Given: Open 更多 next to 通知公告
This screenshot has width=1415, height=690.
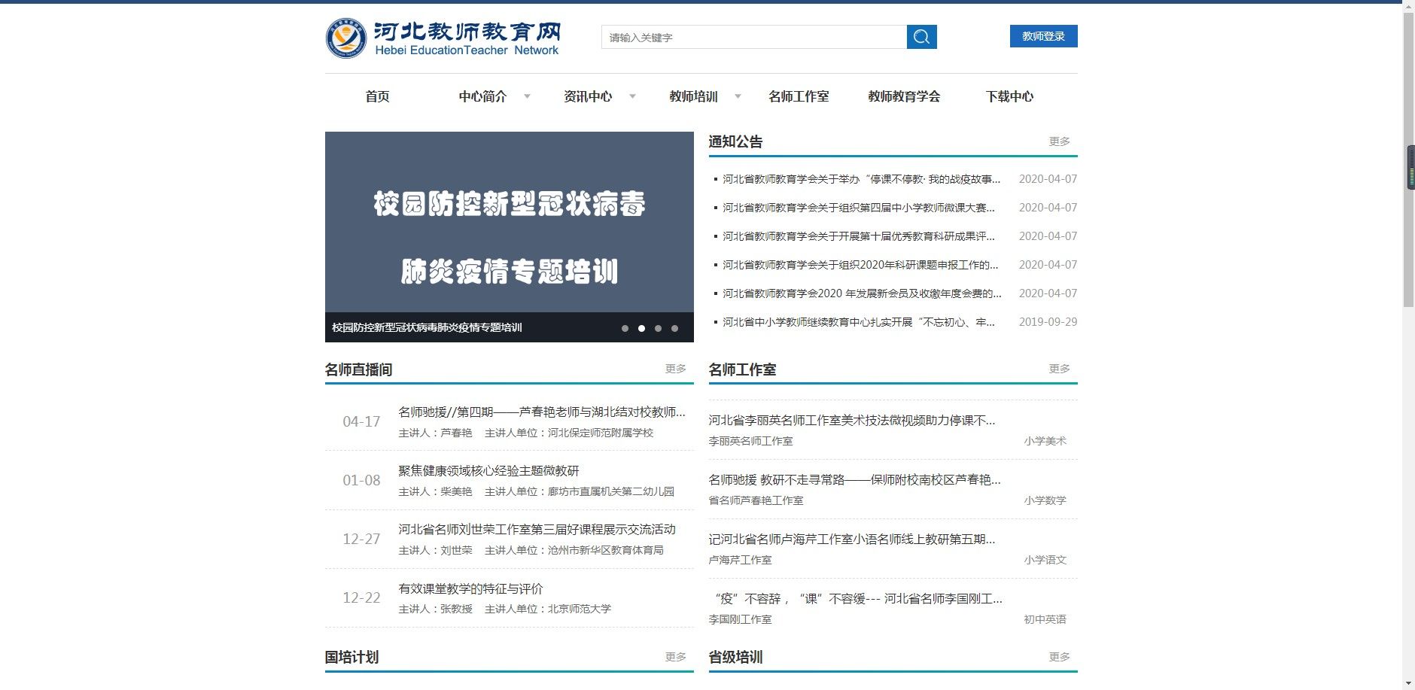Looking at the screenshot, I should coord(1060,141).
